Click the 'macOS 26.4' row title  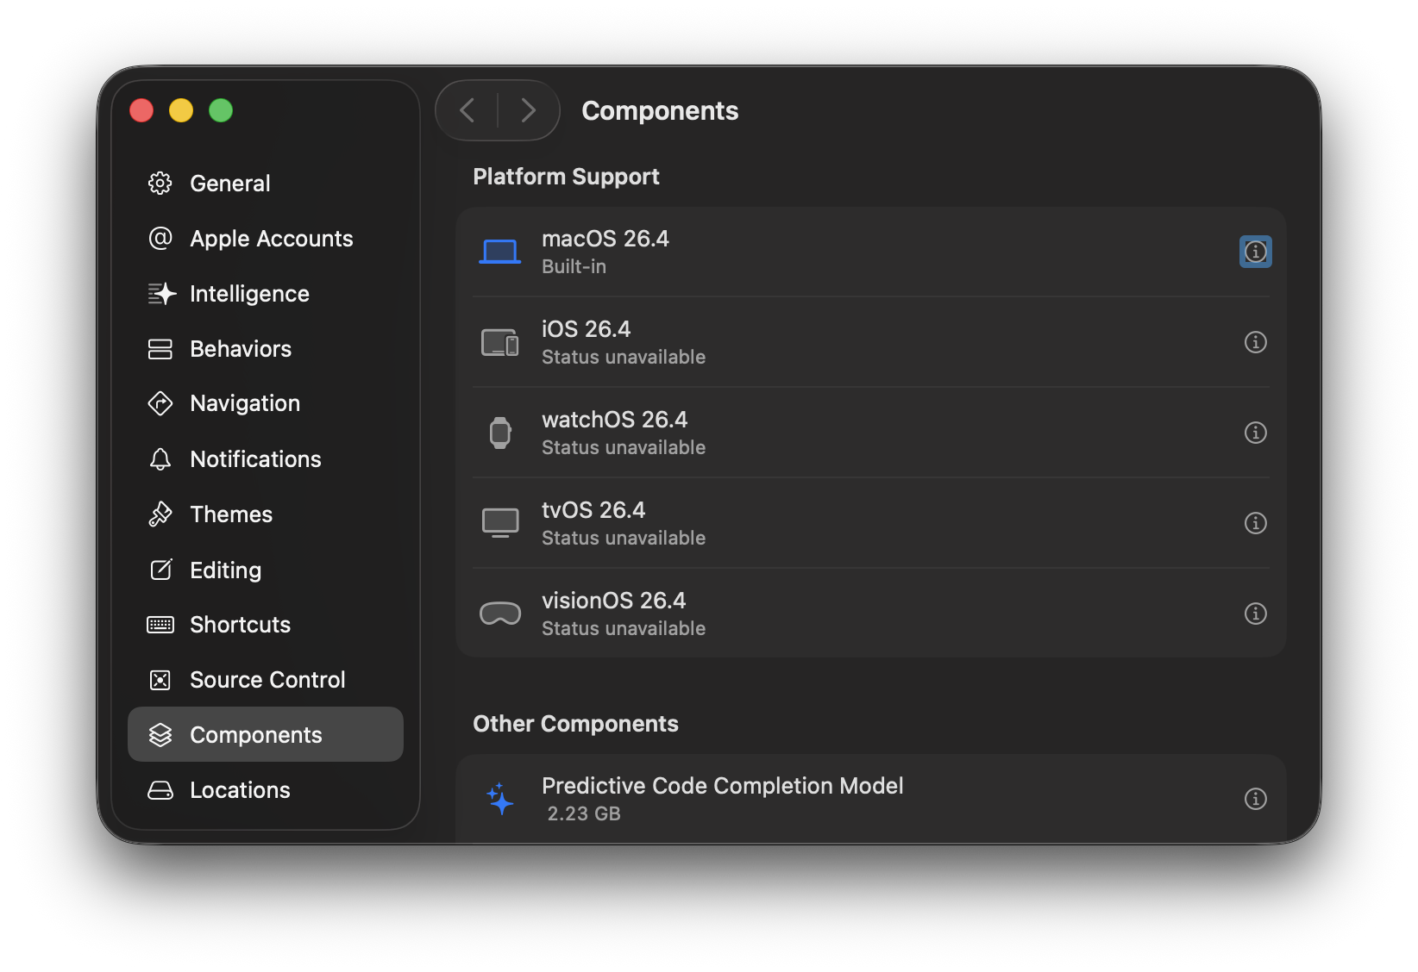coord(605,239)
